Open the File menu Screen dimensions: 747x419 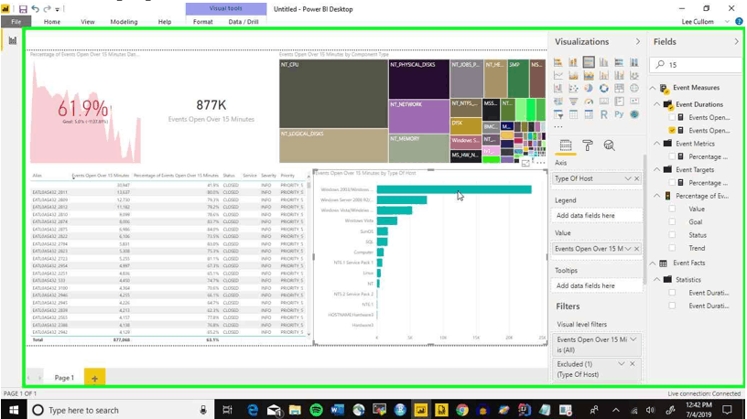coord(16,21)
